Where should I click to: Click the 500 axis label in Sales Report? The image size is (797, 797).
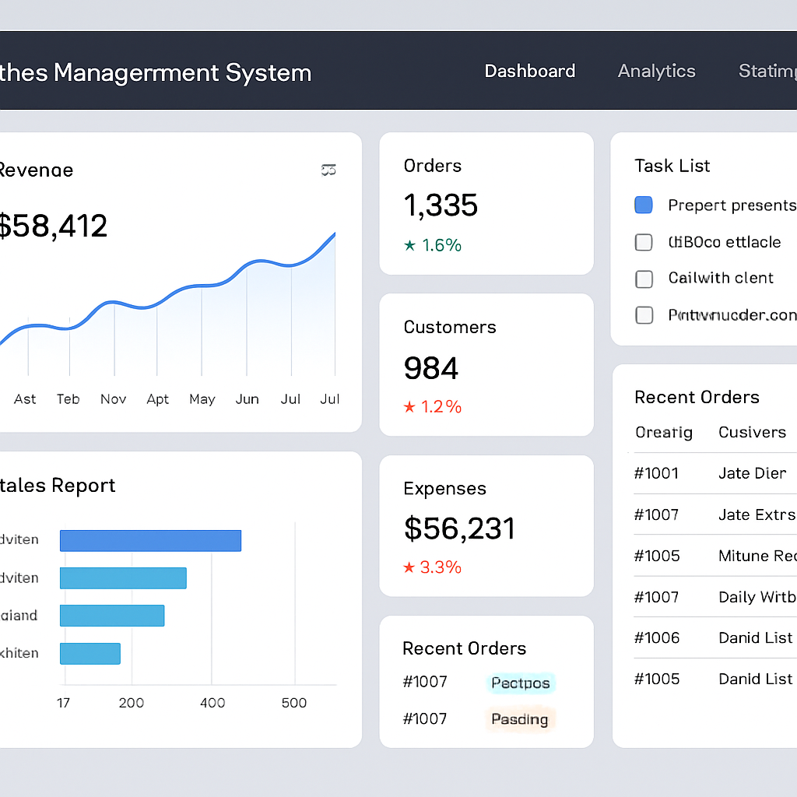point(293,703)
